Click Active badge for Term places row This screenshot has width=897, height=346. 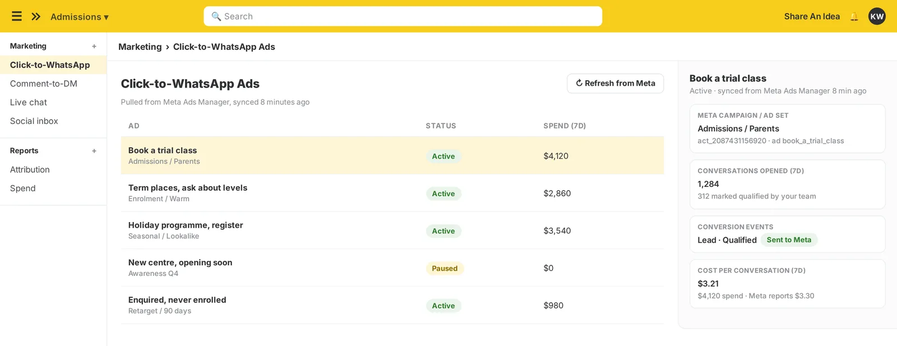443,193
